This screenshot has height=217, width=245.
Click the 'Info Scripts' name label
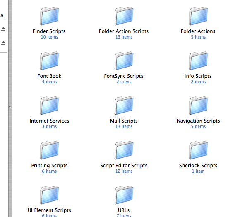pyautogui.click(x=198, y=76)
